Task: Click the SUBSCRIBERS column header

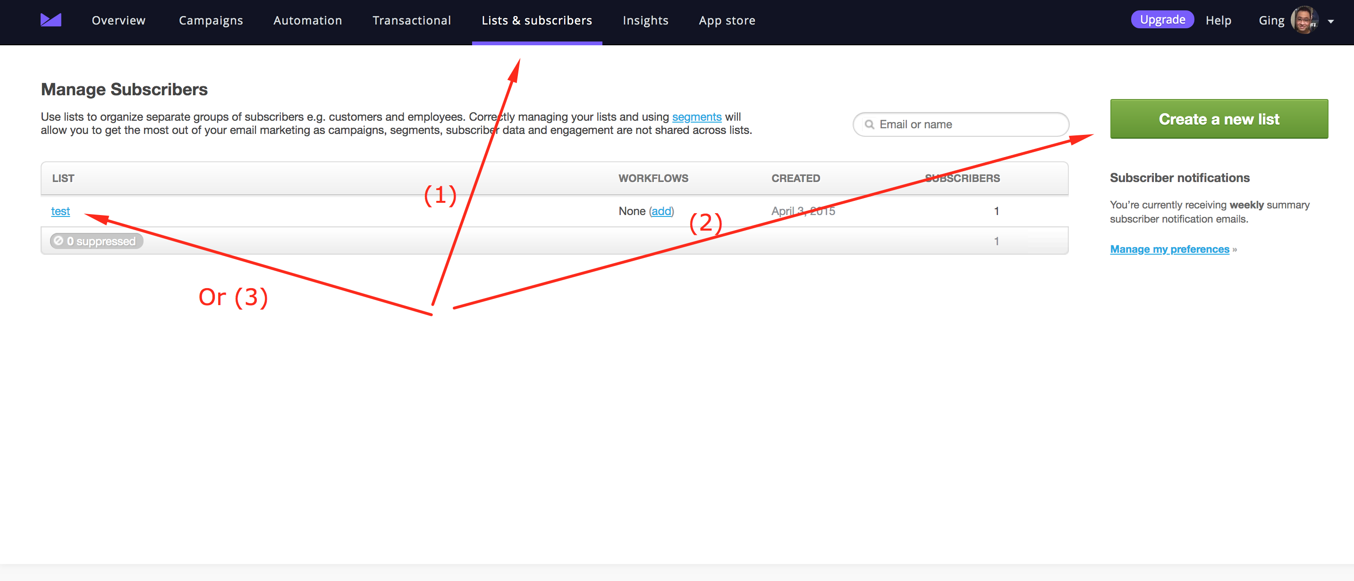Action: (x=963, y=178)
